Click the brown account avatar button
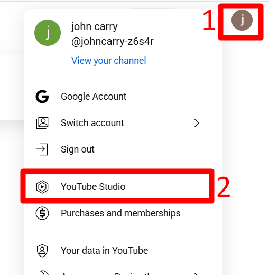 (x=242, y=20)
